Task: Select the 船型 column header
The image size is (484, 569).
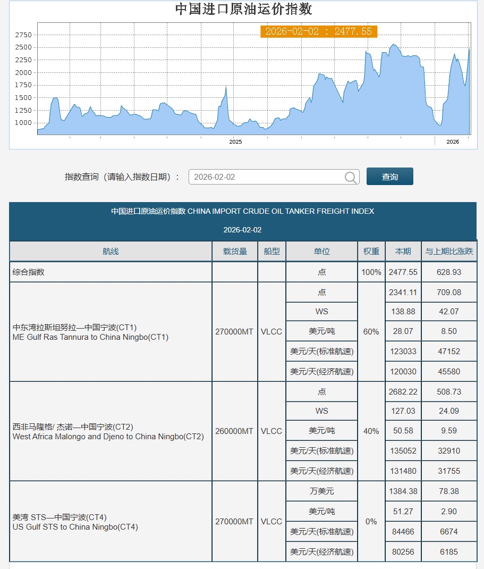Action: (x=271, y=252)
